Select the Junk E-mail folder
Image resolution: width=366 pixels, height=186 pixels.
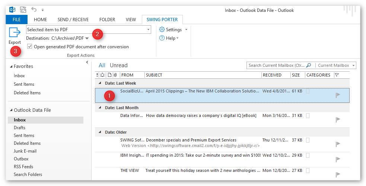(25, 151)
